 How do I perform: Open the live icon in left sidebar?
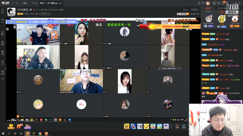[x=3, y=43]
